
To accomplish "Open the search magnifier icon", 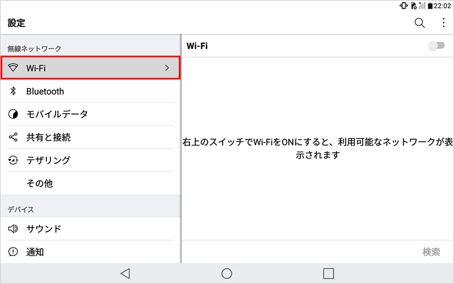I will 419,23.
